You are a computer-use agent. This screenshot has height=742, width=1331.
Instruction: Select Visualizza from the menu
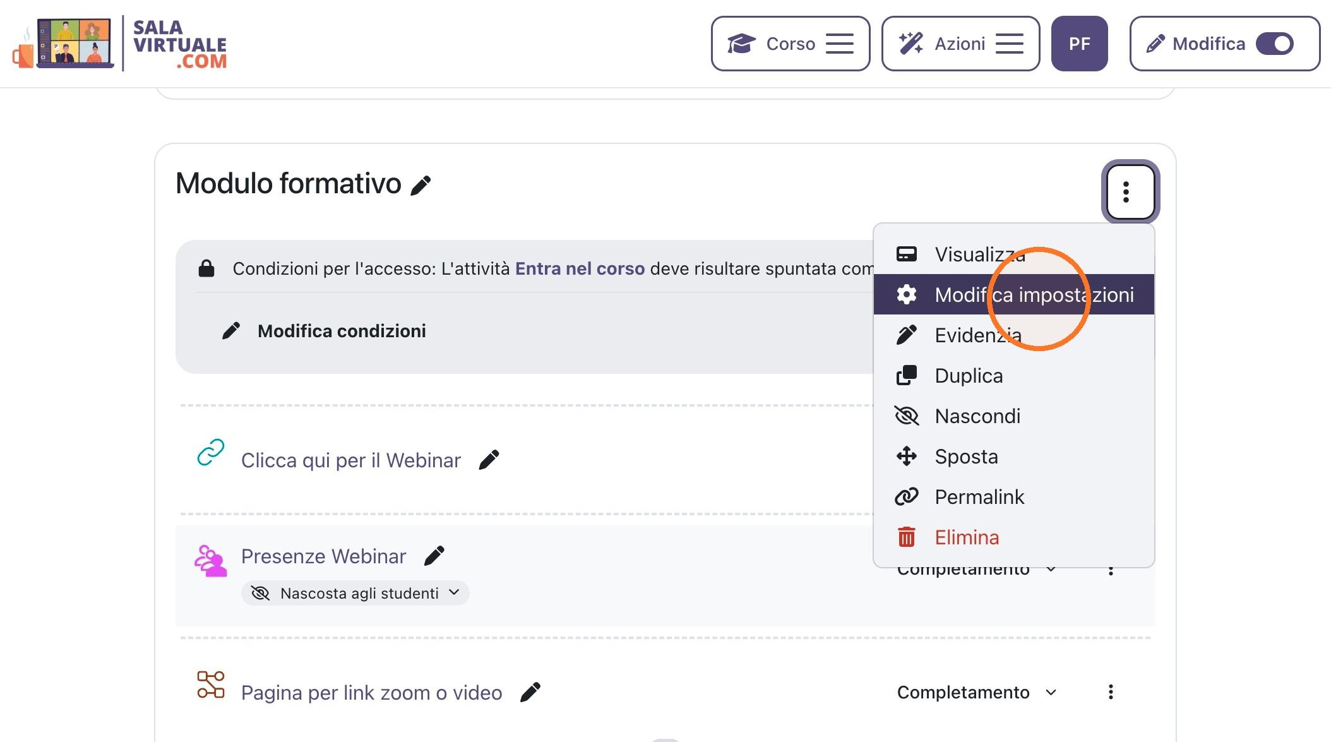click(x=1013, y=254)
